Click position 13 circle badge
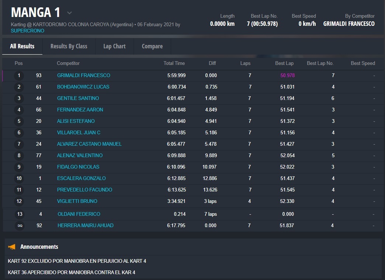This screenshot has height=280, width=385. pos(20,214)
